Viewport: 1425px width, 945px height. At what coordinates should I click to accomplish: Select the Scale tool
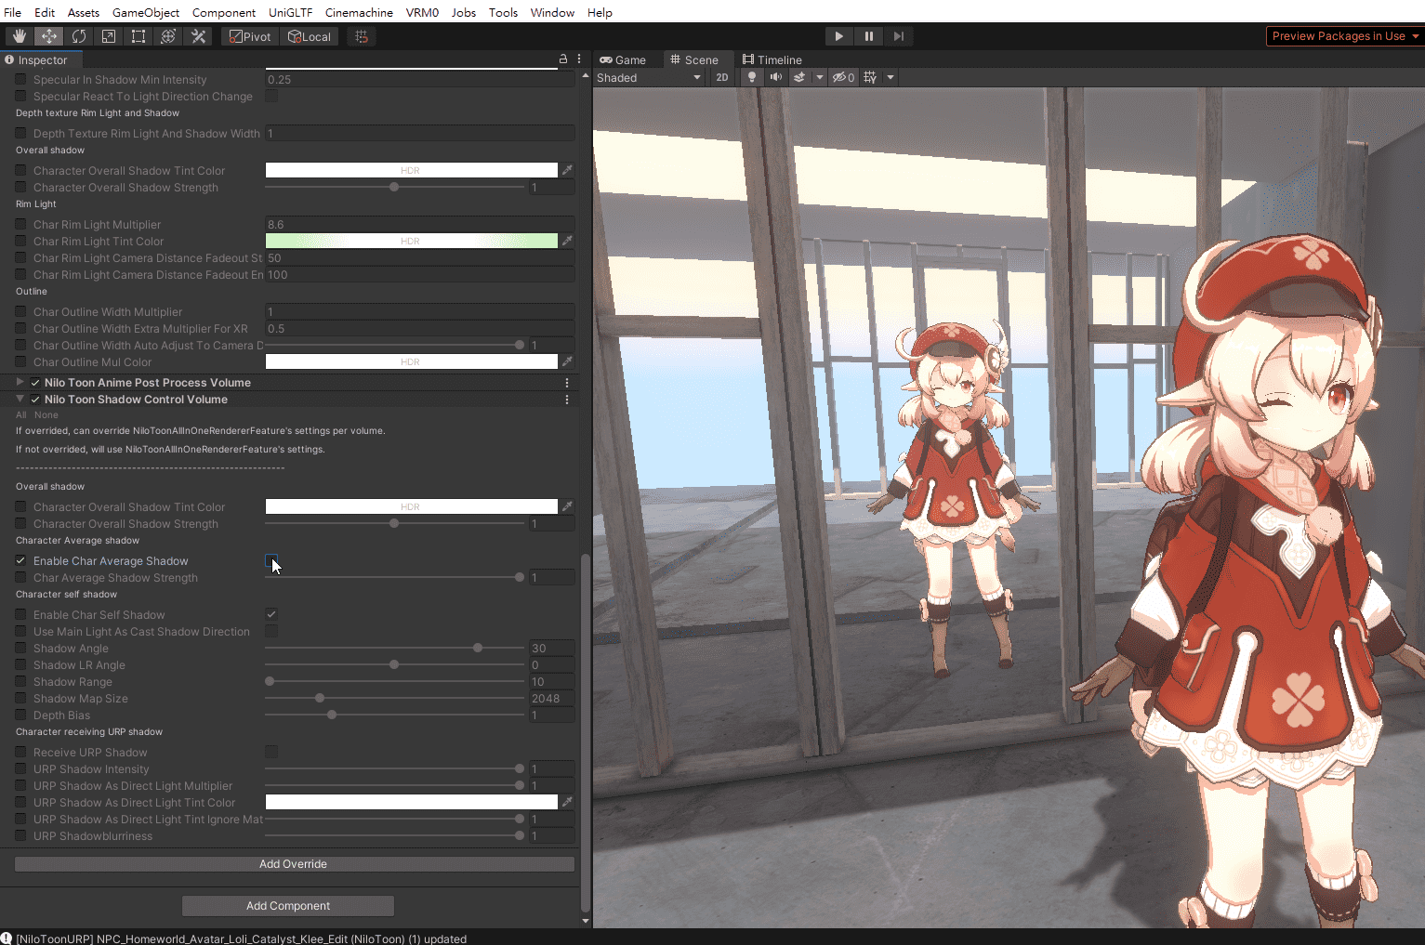coord(109,36)
